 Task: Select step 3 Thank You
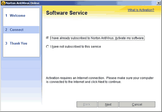[x=16, y=43]
